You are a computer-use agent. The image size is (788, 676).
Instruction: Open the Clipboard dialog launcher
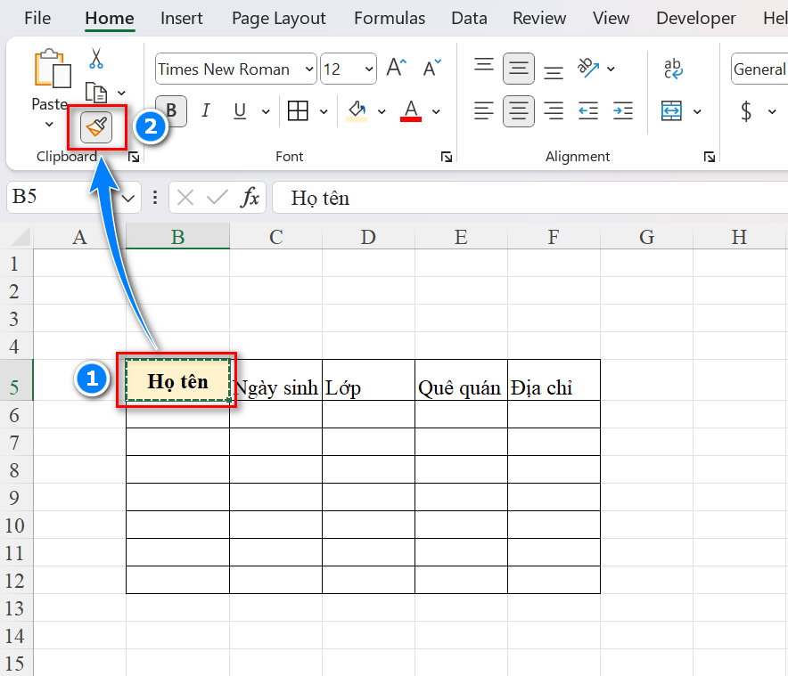[134, 157]
